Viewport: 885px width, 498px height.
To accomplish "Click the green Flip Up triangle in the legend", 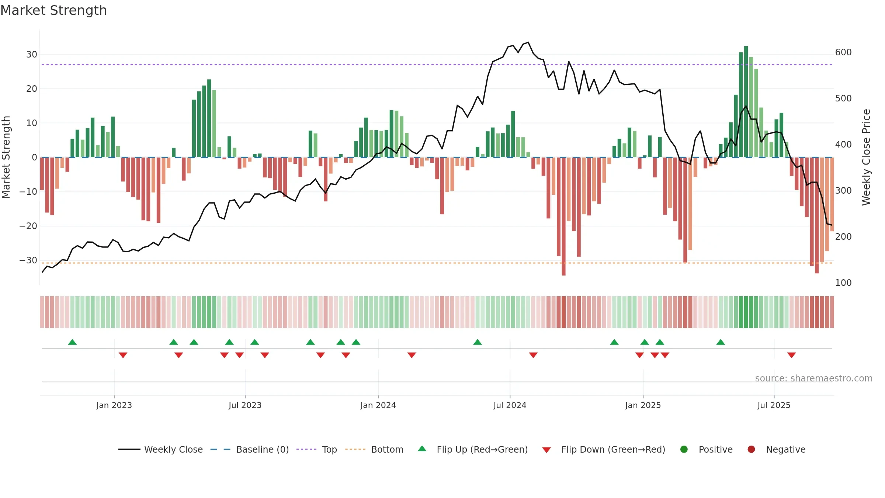I will pos(422,449).
